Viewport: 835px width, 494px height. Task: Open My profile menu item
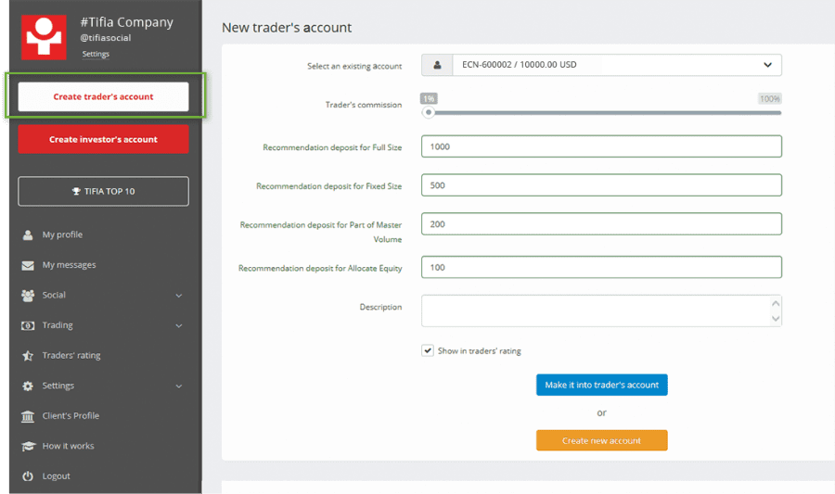click(62, 234)
